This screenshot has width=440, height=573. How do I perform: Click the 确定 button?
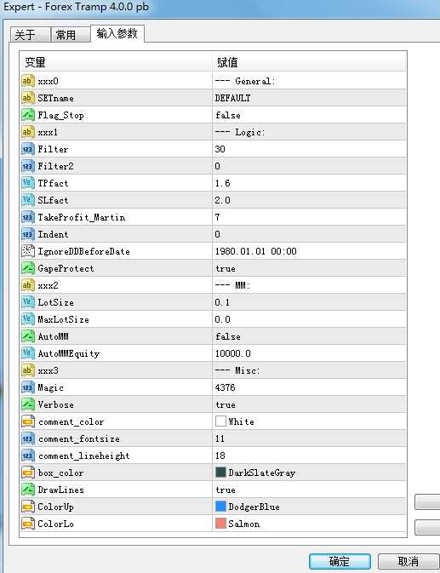(x=340, y=561)
